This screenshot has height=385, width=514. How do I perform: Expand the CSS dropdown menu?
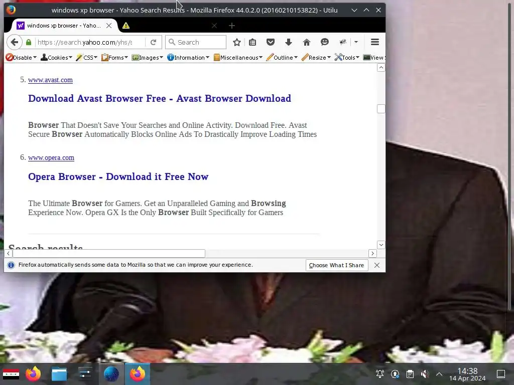86,58
